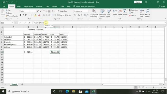Decrease decimal places
The height and width of the screenshot is (94, 167).
[87, 15]
